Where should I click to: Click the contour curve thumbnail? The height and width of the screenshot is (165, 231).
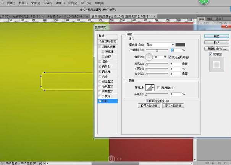point(149,88)
